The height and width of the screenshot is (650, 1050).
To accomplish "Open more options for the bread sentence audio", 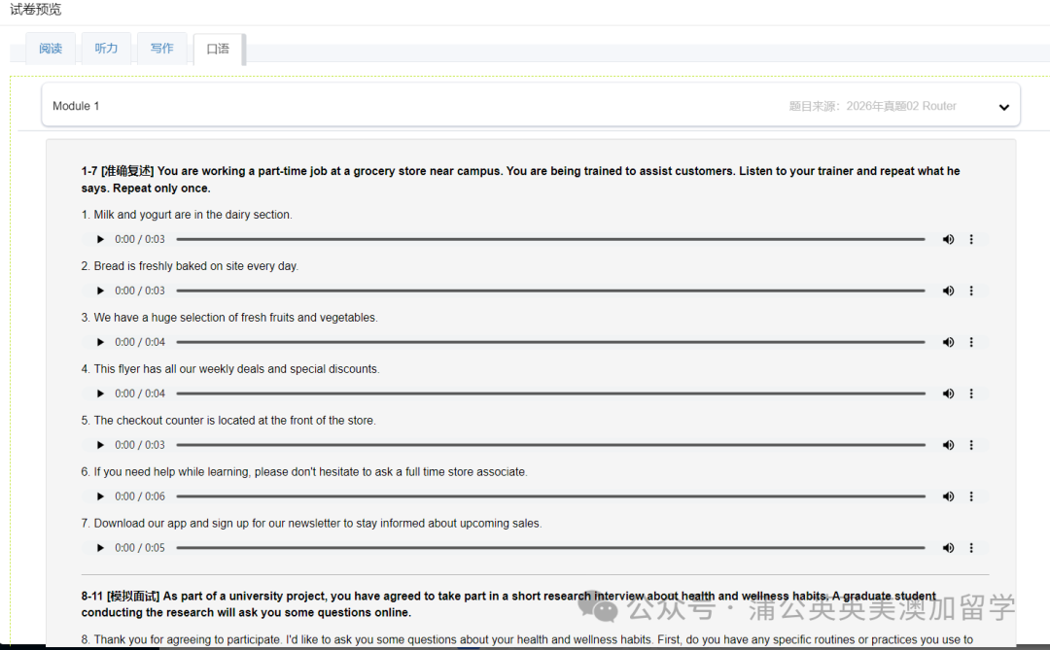I will pos(970,291).
